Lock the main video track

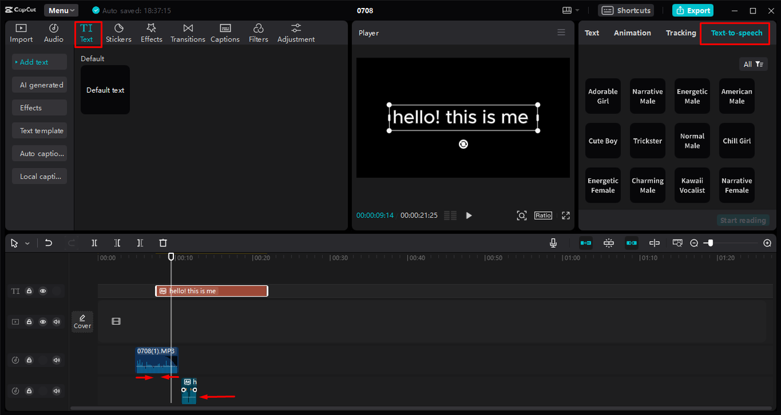pyautogui.click(x=29, y=322)
